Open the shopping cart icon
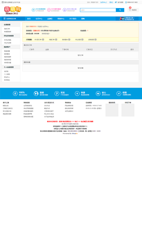This screenshot has height=237, width=142. [130, 10]
